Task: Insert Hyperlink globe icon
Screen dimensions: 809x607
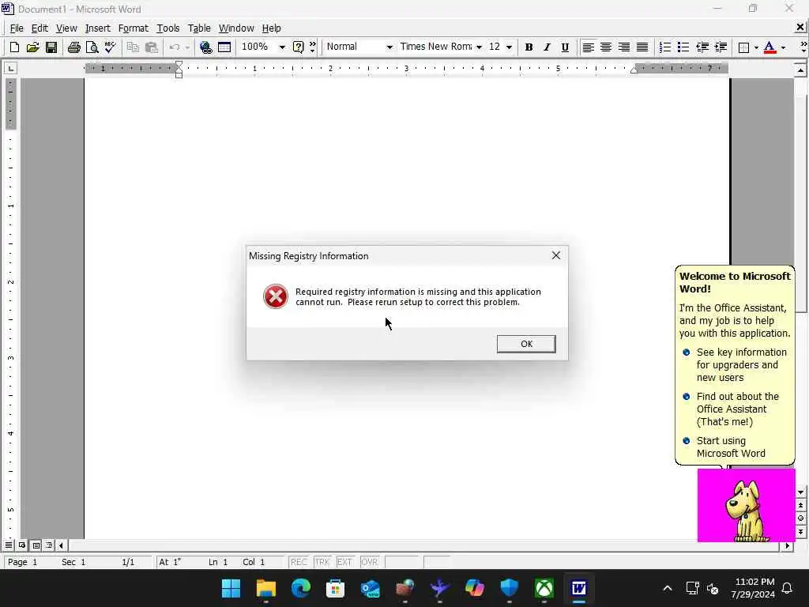Action: pos(206,47)
